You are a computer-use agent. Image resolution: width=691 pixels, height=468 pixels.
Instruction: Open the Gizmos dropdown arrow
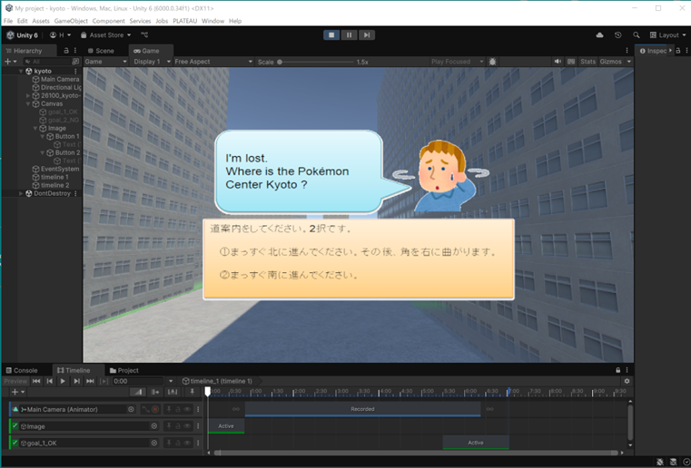(x=629, y=62)
